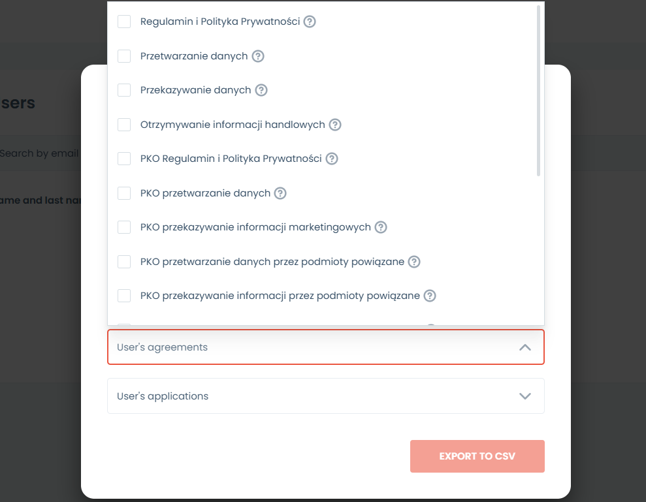
Task: Check the Regulamin i Polityka Prywatności checkbox
Action: coord(124,22)
